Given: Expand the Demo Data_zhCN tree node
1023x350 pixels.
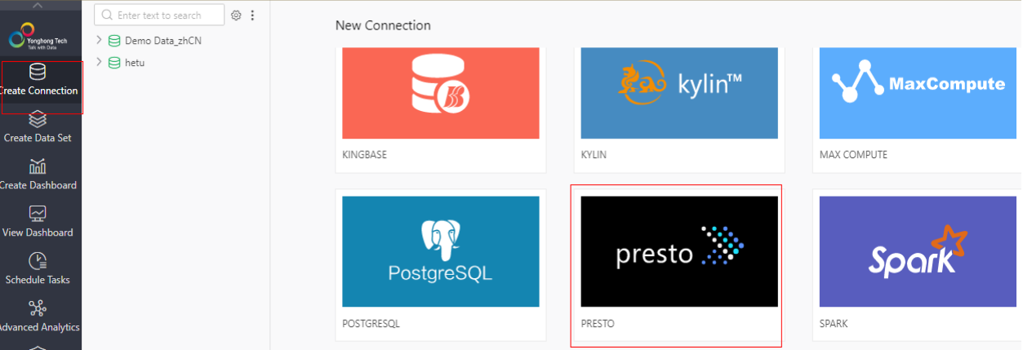Looking at the screenshot, I should (x=99, y=39).
